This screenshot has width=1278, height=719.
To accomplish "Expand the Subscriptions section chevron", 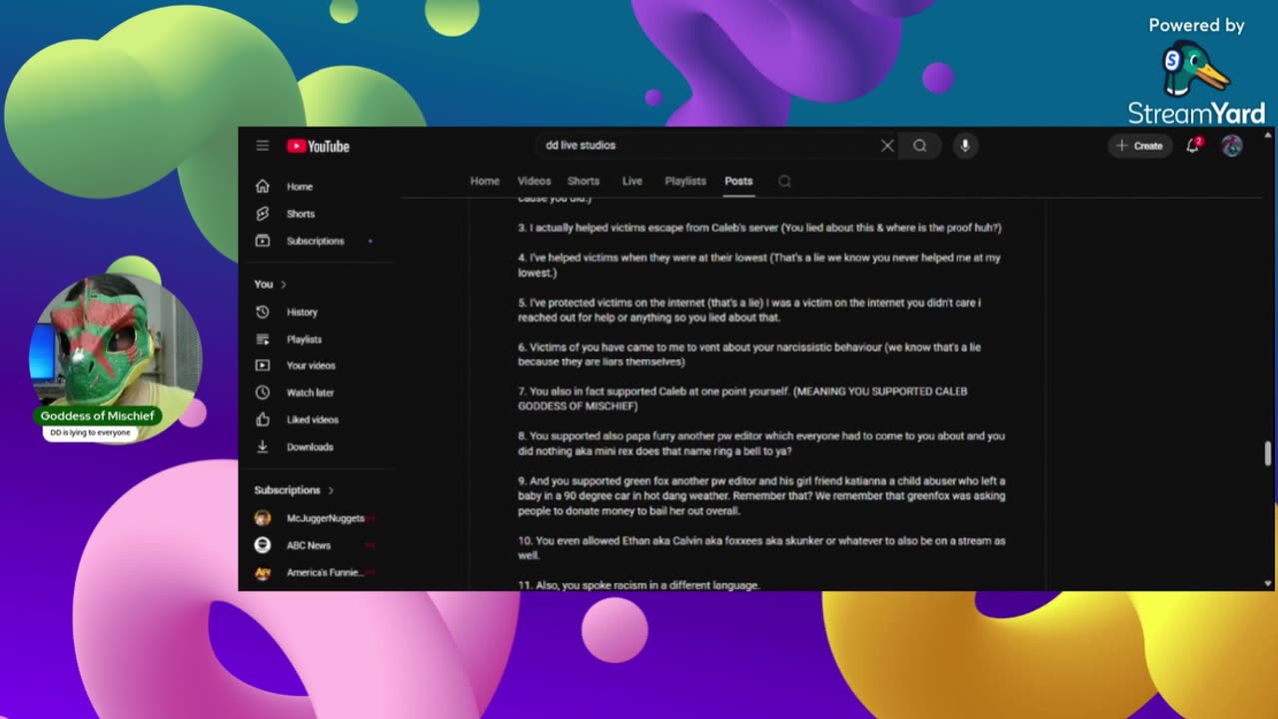I will [331, 491].
